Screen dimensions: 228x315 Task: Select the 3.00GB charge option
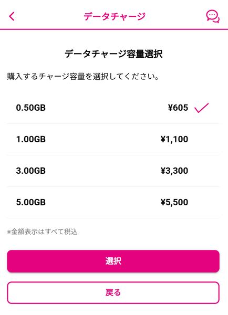point(113,171)
